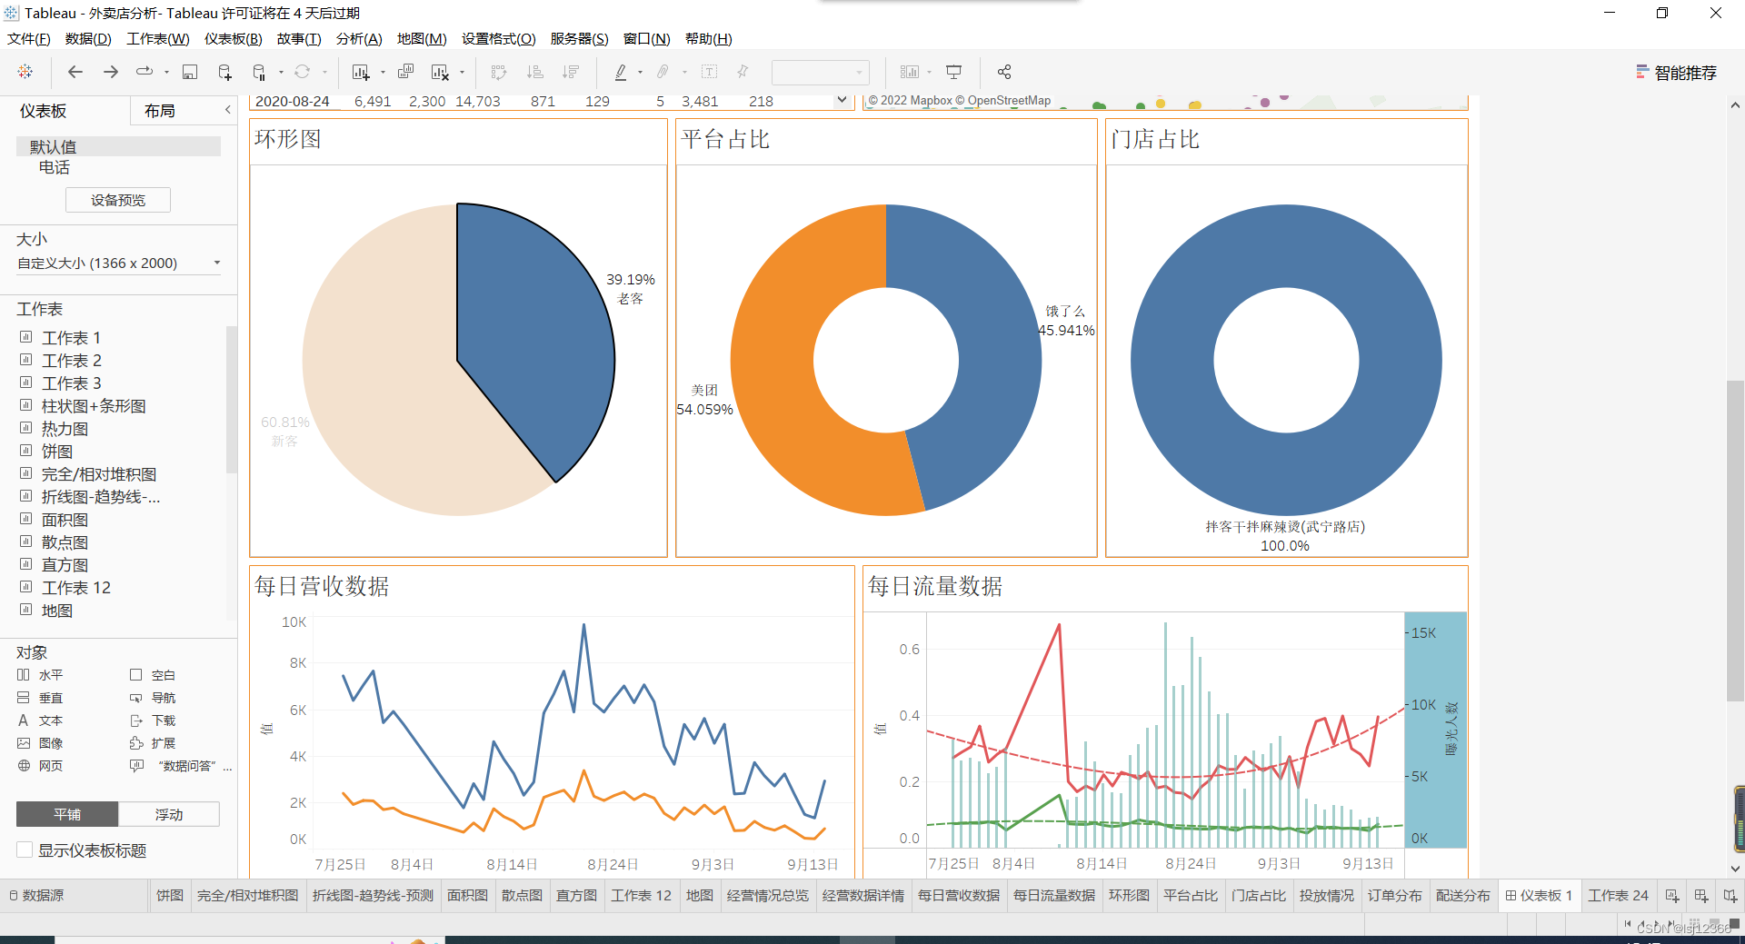Image resolution: width=1745 pixels, height=944 pixels.
Task: Open the Worksheet menu
Action: (x=158, y=38)
